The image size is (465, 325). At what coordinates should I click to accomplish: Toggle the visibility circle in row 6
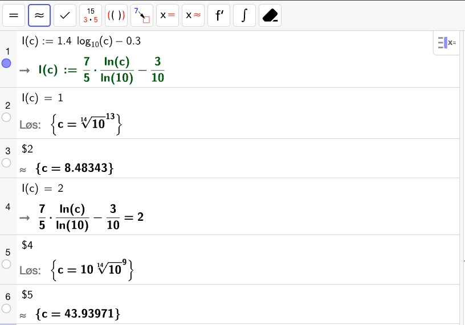pyautogui.click(x=7, y=308)
